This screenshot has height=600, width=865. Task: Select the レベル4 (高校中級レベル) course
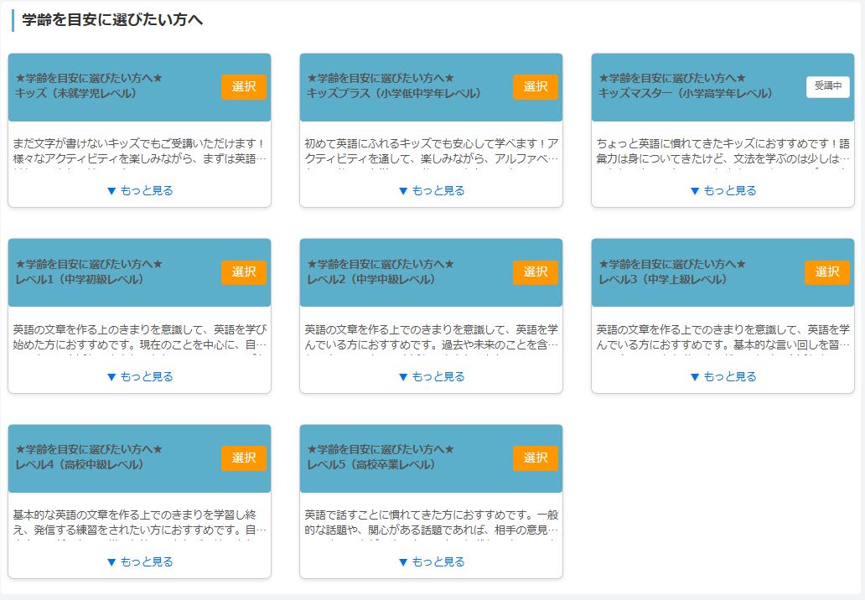pyautogui.click(x=243, y=458)
